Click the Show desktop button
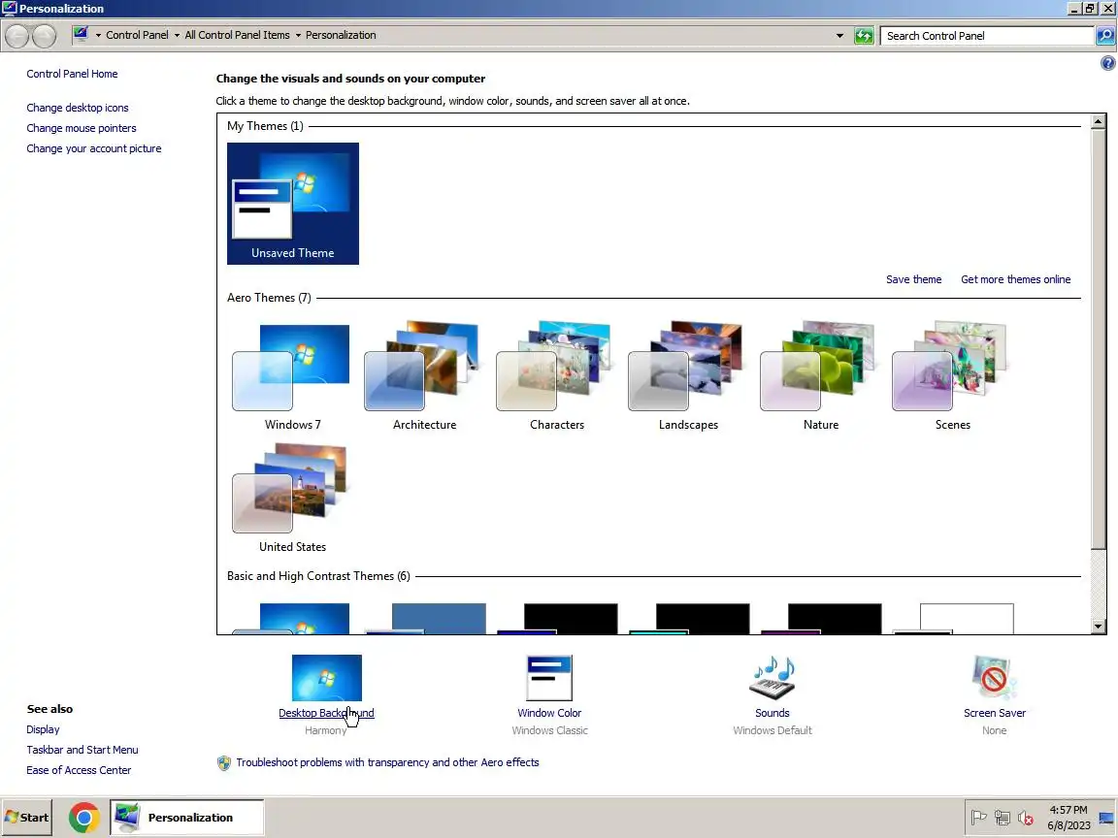Viewport: 1118px width, 838px height. tap(1106, 818)
